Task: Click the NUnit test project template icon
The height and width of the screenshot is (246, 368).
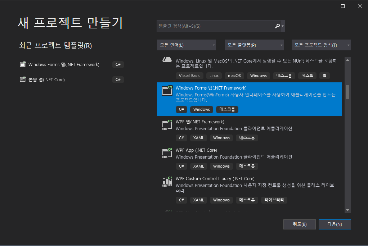Action: click(x=167, y=60)
